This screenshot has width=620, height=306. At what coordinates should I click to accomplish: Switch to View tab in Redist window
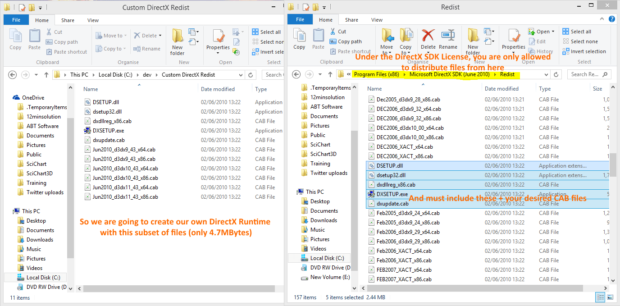click(x=377, y=20)
